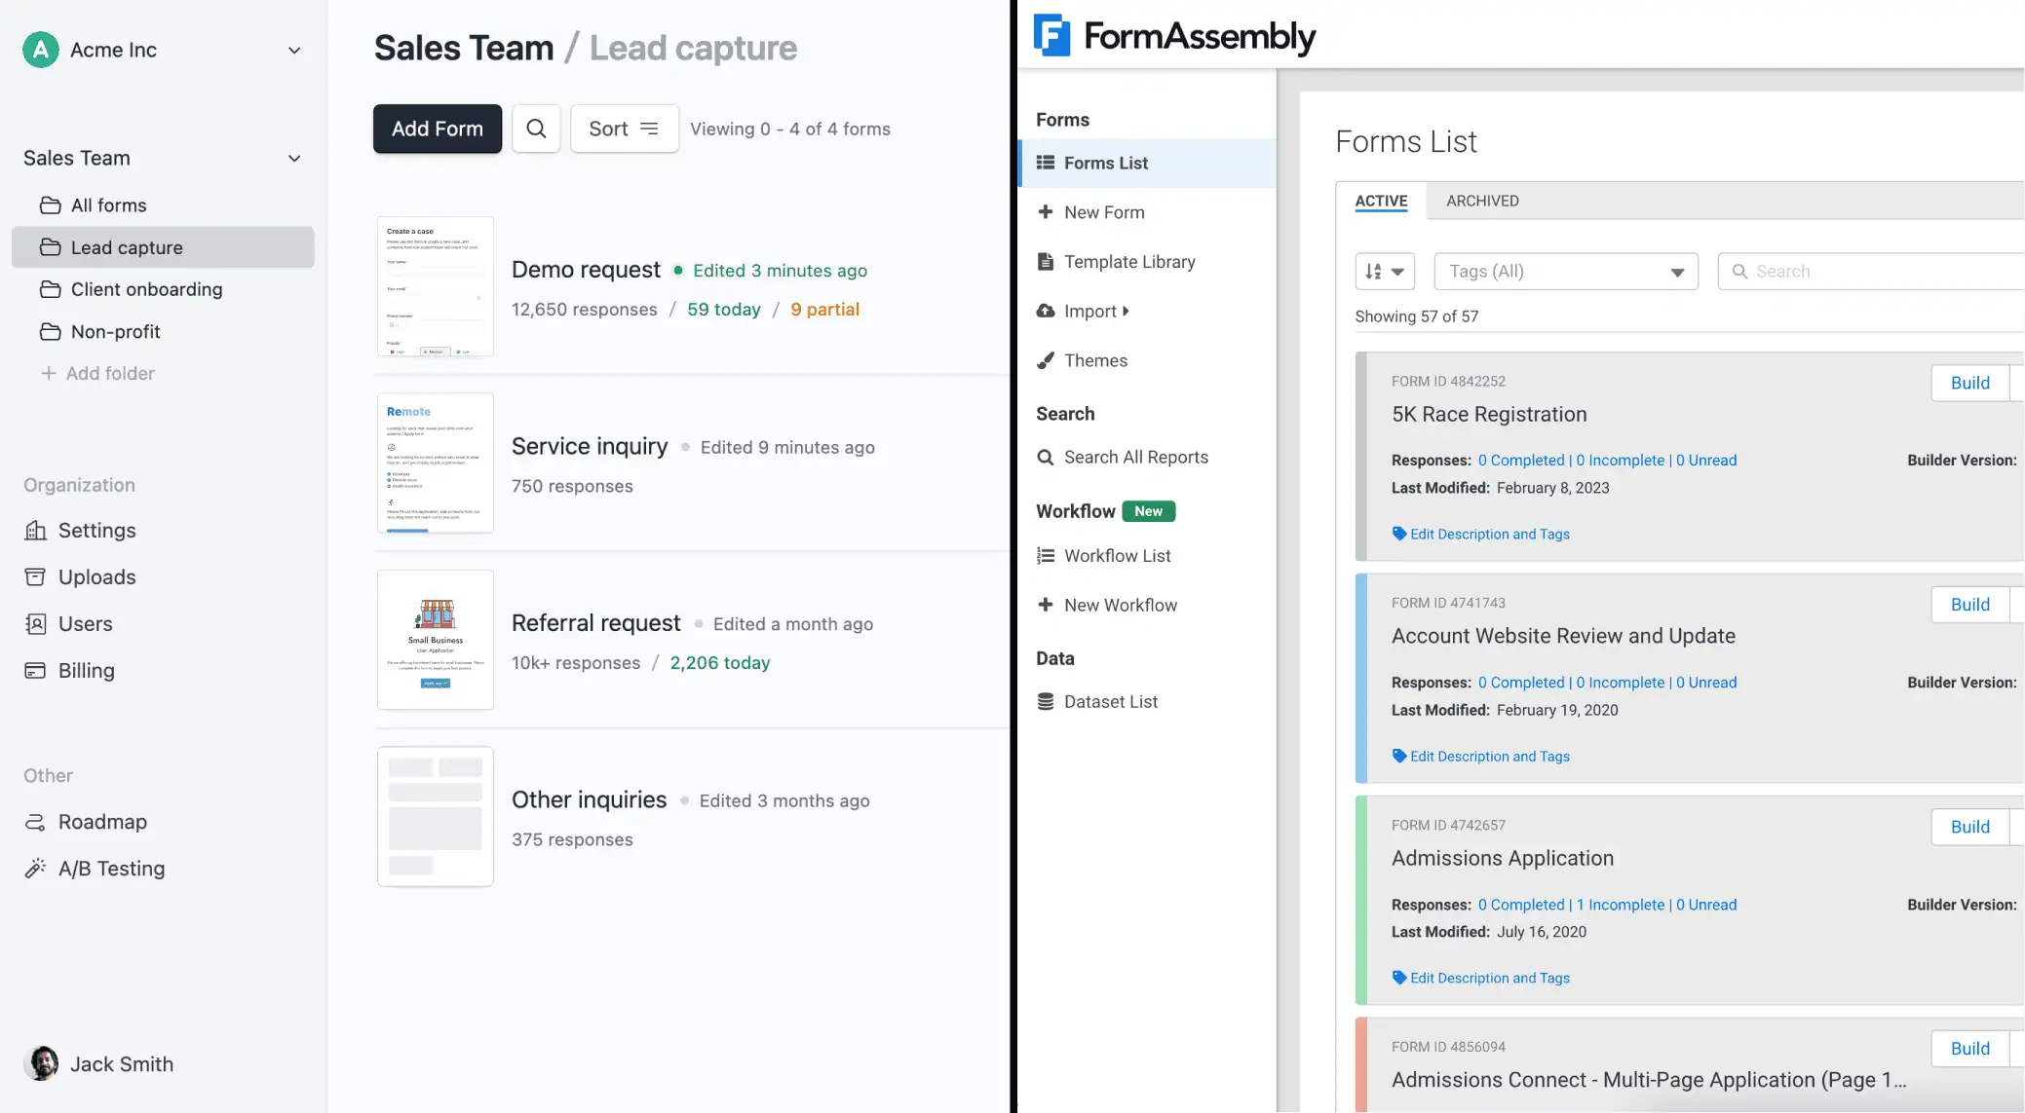Viewport: 2025px width, 1113px height.
Task: Switch to the ARCHIVED tab
Action: coord(1482,201)
